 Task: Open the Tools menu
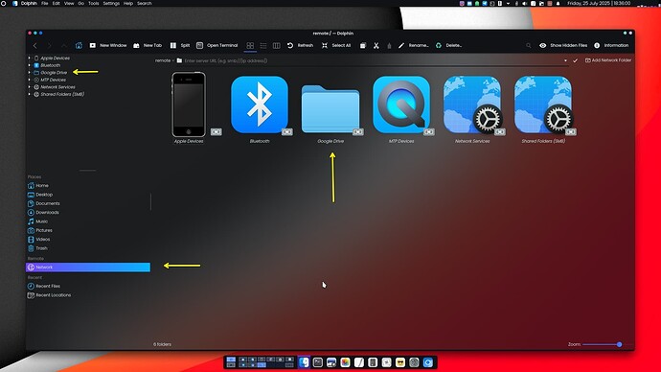pos(93,4)
